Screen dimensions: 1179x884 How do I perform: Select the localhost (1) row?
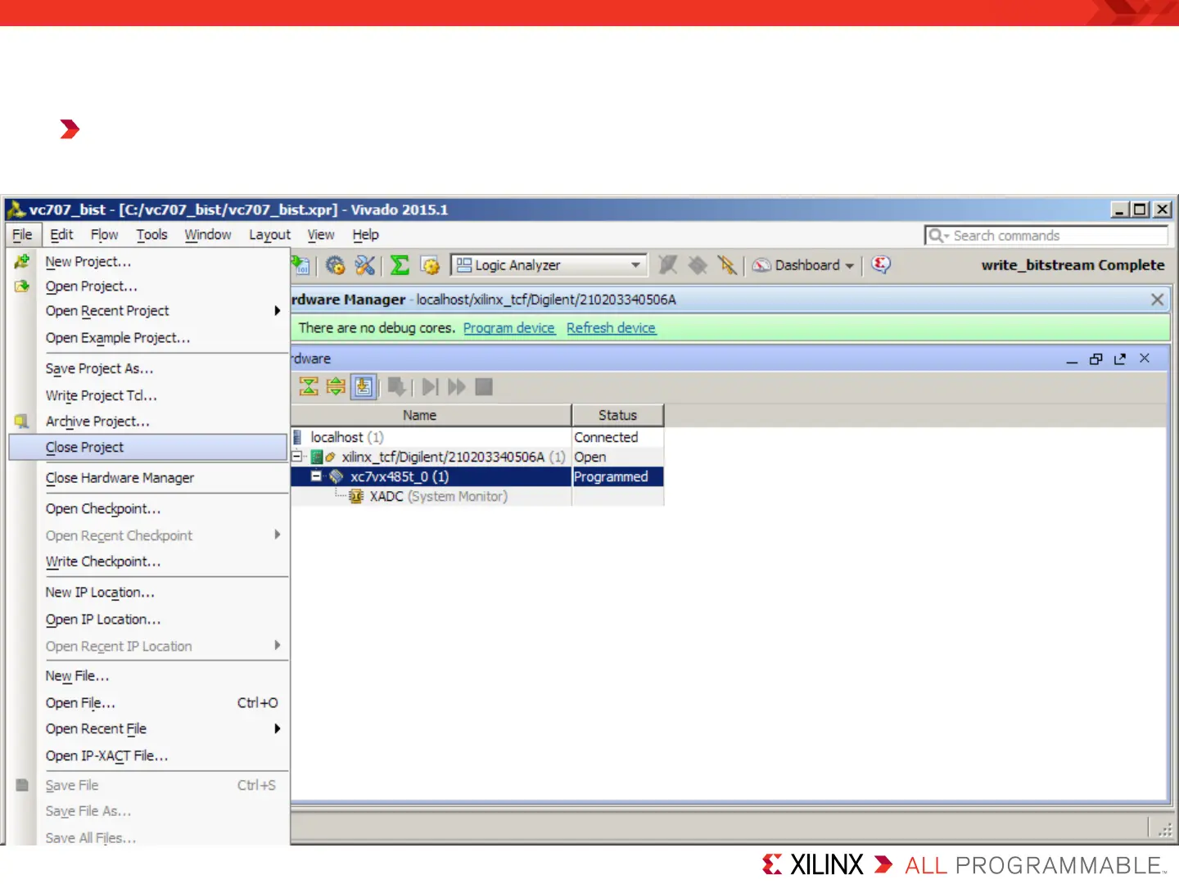click(x=477, y=437)
